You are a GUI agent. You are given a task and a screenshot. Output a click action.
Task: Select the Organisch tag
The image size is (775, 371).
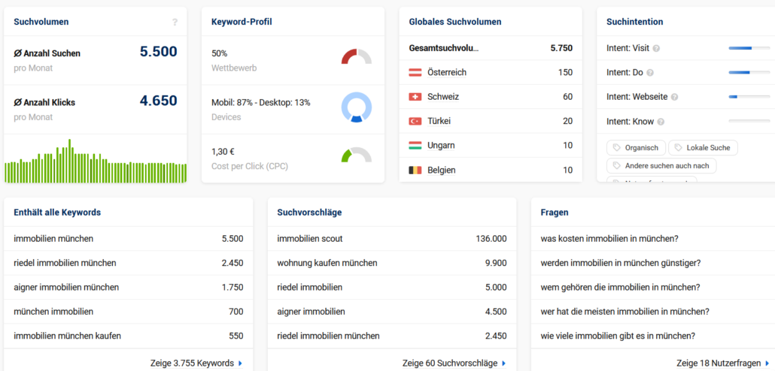point(636,147)
